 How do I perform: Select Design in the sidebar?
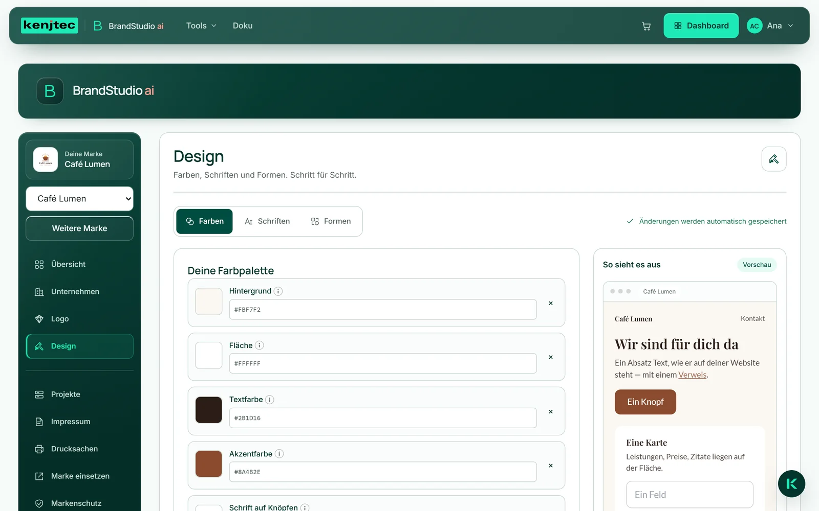(x=79, y=346)
